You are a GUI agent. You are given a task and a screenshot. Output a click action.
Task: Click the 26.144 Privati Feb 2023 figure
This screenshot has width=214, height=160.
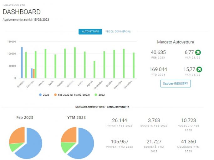120,121
